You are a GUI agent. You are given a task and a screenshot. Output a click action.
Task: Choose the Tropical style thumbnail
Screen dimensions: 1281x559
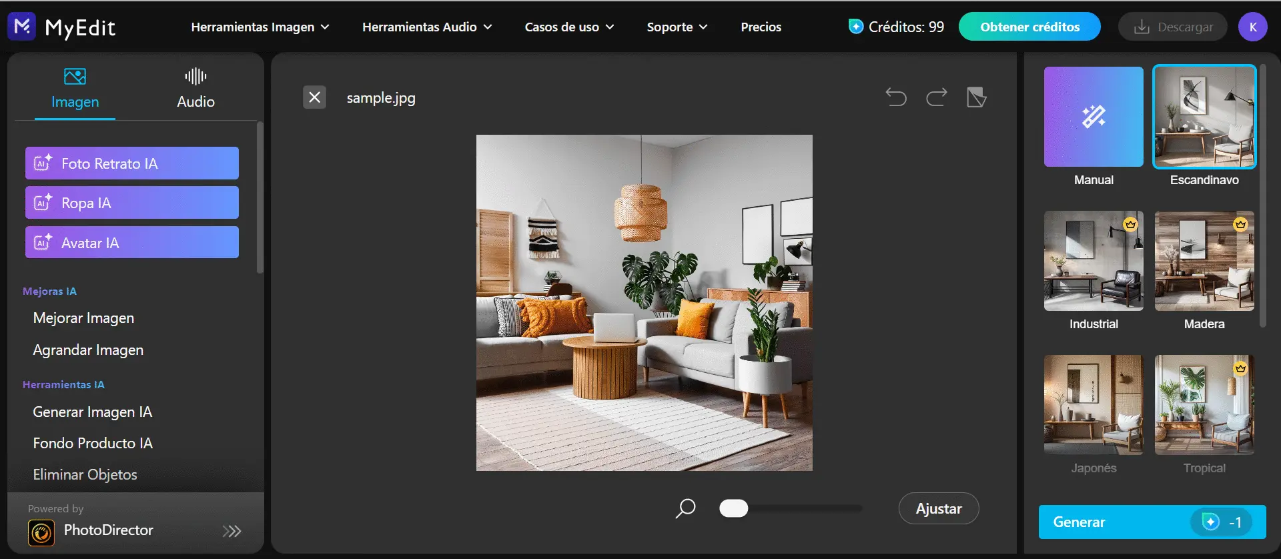tap(1204, 405)
